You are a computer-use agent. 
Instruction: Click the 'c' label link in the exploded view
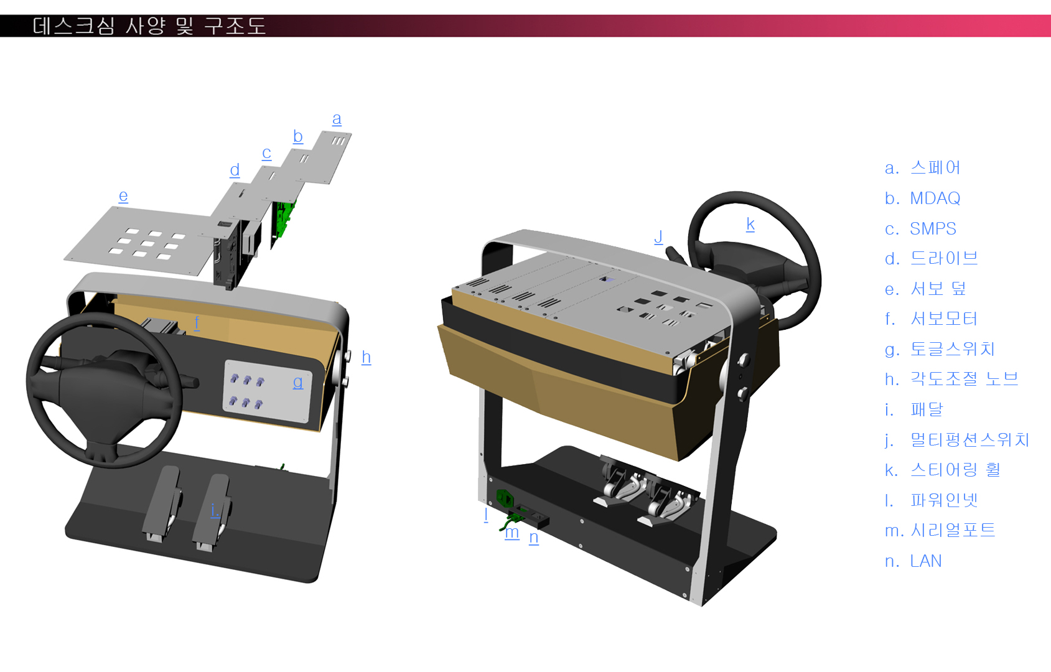click(x=266, y=153)
